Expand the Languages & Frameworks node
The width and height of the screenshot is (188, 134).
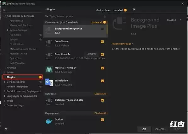[x=4, y=96]
